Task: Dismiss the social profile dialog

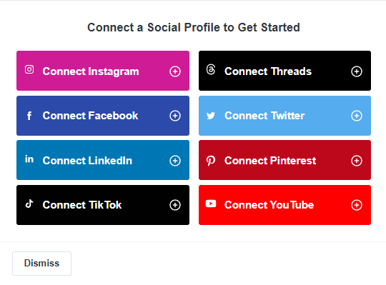Action: click(x=42, y=264)
